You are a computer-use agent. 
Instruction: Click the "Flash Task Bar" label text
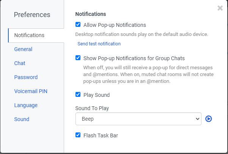point(101,135)
